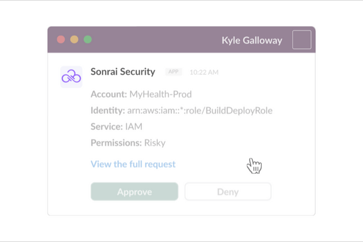This screenshot has height=242, width=363.
Task: Open the profile avatar square beside Kyle Galloway
Action: [302, 40]
